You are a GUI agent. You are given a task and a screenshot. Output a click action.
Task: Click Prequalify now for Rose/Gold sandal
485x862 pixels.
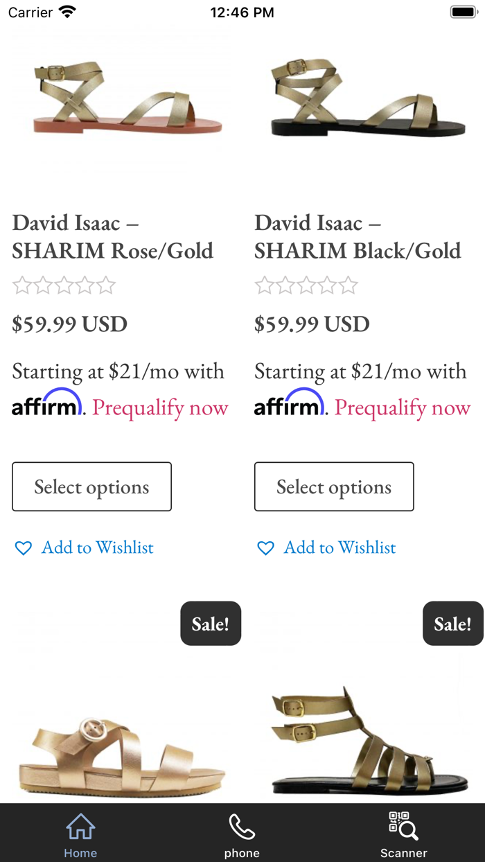(x=159, y=408)
